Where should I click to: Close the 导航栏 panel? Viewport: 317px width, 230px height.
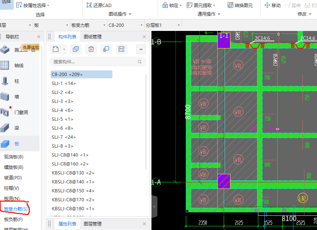[x=39, y=37]
